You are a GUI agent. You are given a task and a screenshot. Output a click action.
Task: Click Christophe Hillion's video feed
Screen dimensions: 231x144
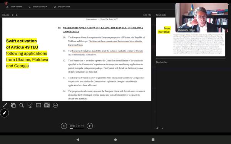point(202,18)
